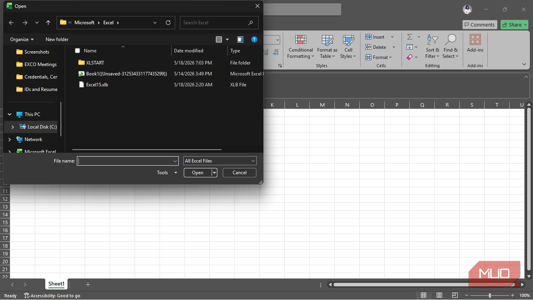The image size is (533, 300).
Task: Open Cell Styles gallery
Action: (348, 47)
